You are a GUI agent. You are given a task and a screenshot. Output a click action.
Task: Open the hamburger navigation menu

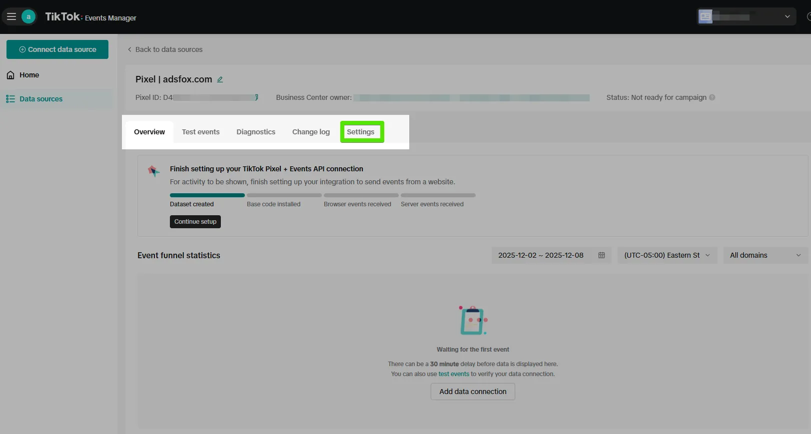11,16
